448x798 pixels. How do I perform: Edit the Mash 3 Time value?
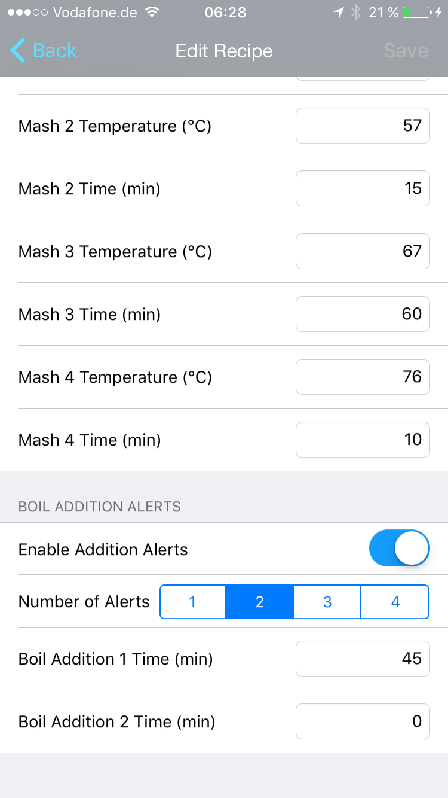(x=363, y=314)
